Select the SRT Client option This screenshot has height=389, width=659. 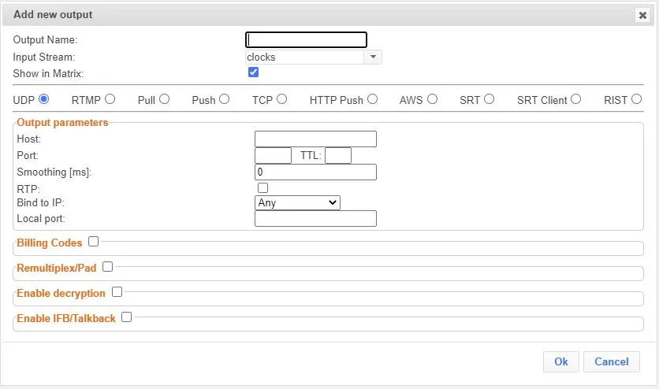(x=575, y=99)
